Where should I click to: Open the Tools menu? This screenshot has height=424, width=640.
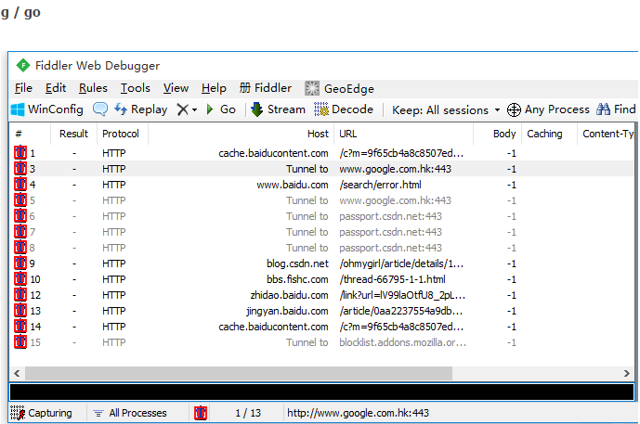(135, 88)
